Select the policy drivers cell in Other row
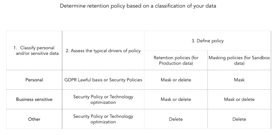The image size is (277, 135). pyautogui.click(x=103, y=119)
